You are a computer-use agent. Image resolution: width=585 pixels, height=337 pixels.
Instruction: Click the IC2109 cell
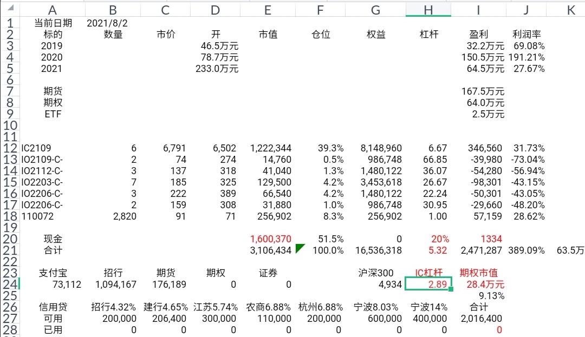36,148
